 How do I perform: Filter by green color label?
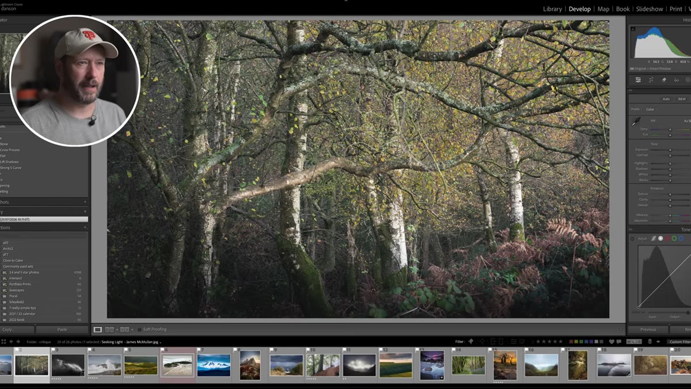coord(581,342)
